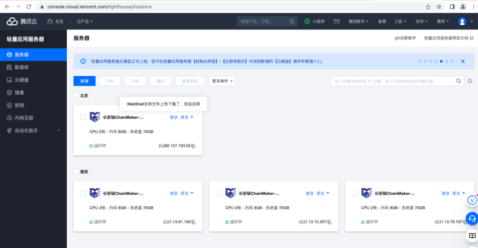The image size is (478, 248).
Task: Click the Tencent Cloud logo
Action: (22, 21)
